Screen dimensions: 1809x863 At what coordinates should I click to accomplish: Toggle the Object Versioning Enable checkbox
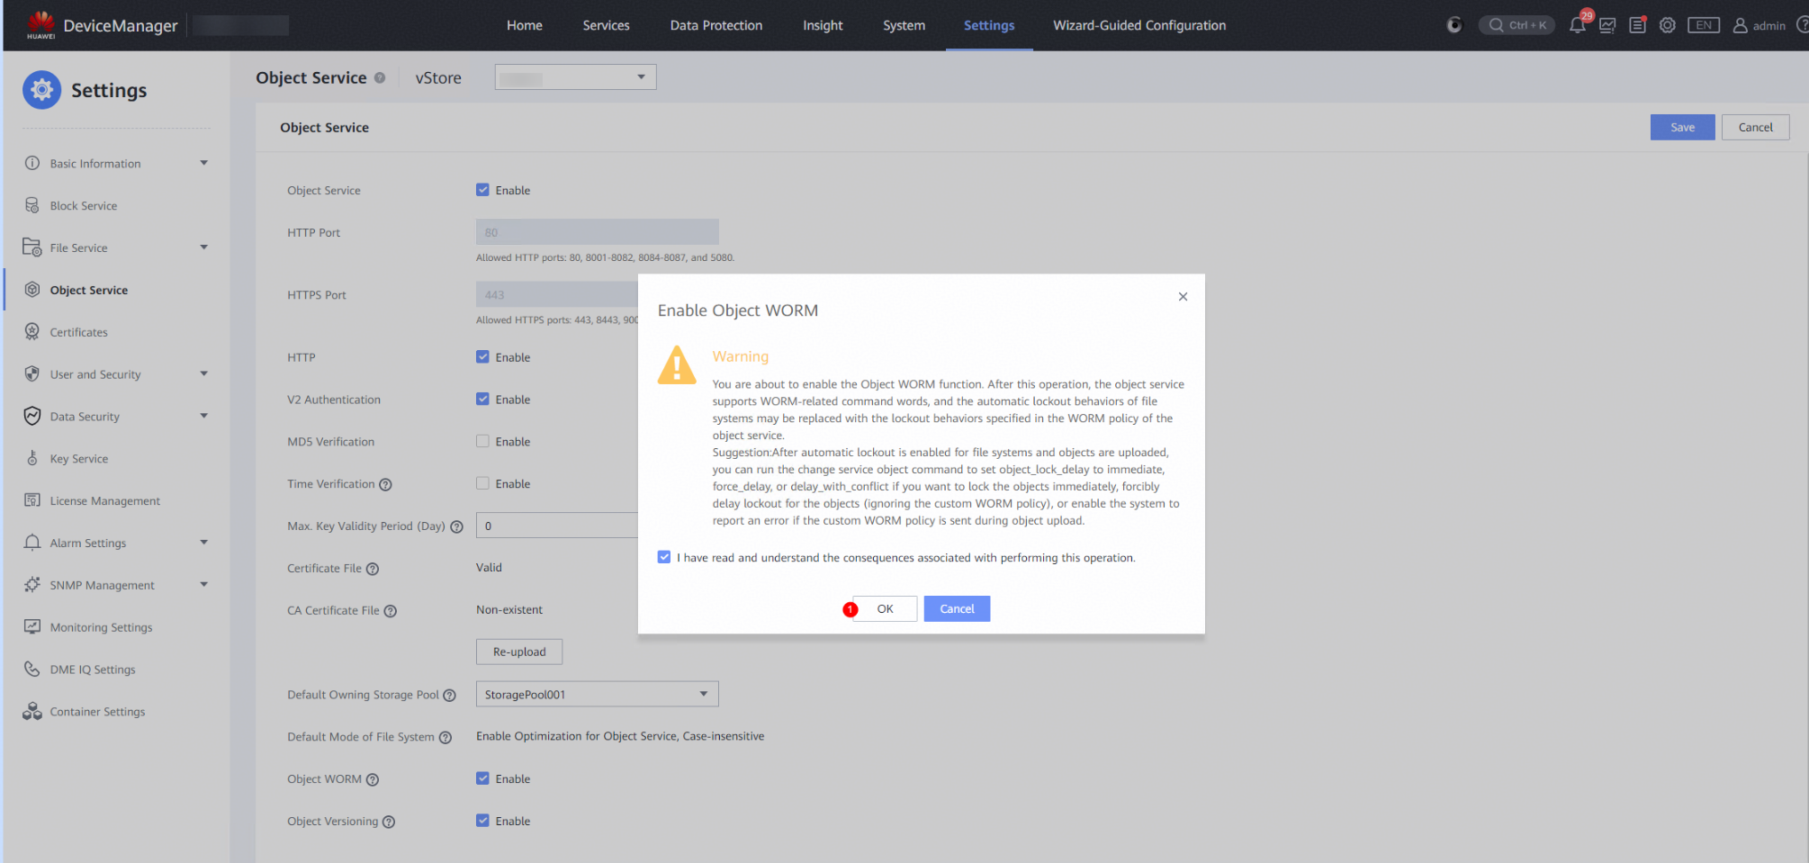click(482, 821)
